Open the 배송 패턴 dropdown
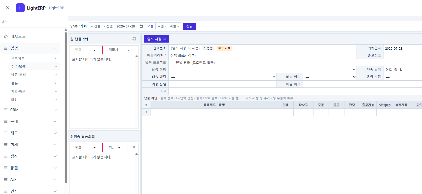422x194 pixels. pyautogui.click(x=222, y=77)
